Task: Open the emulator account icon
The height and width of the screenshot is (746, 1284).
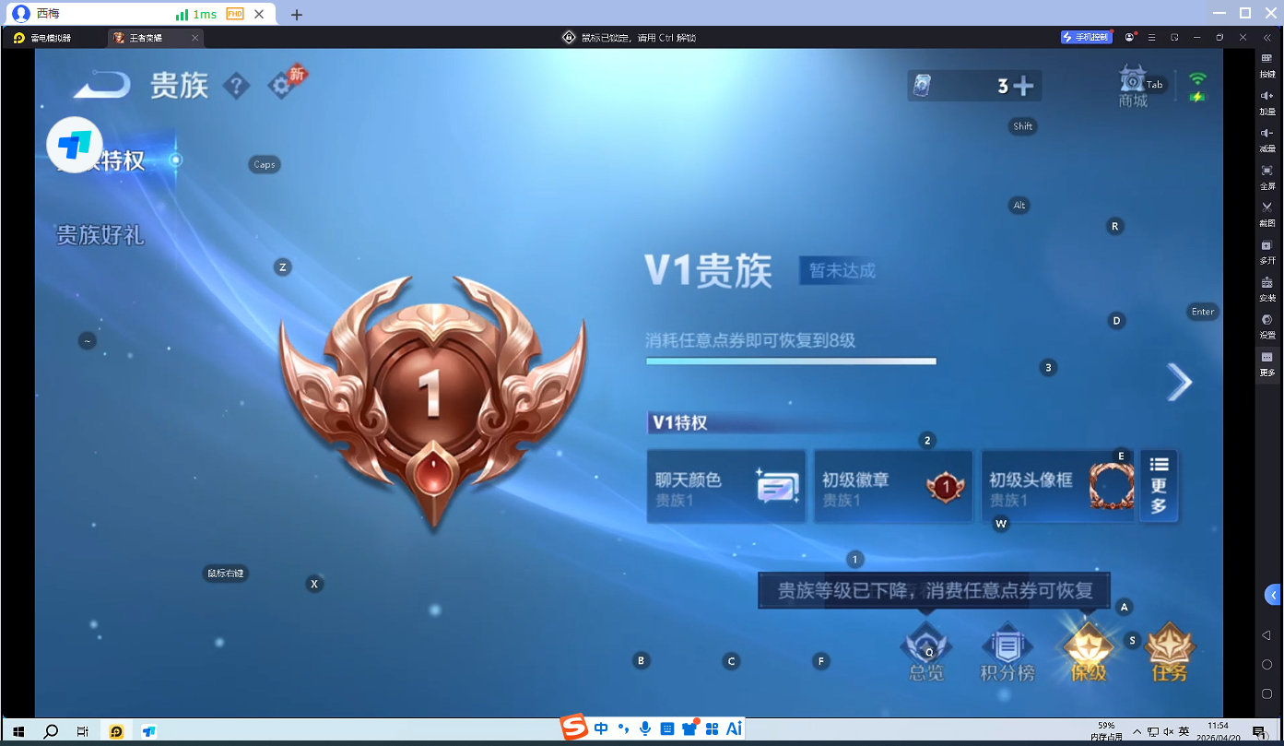Action: (x=1130, y=37)
